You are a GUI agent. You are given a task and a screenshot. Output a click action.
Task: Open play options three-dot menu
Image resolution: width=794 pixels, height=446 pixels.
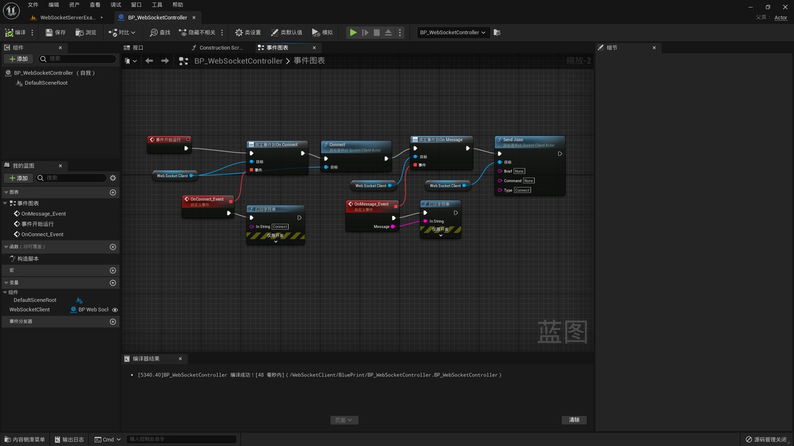[x=399, y=32]
